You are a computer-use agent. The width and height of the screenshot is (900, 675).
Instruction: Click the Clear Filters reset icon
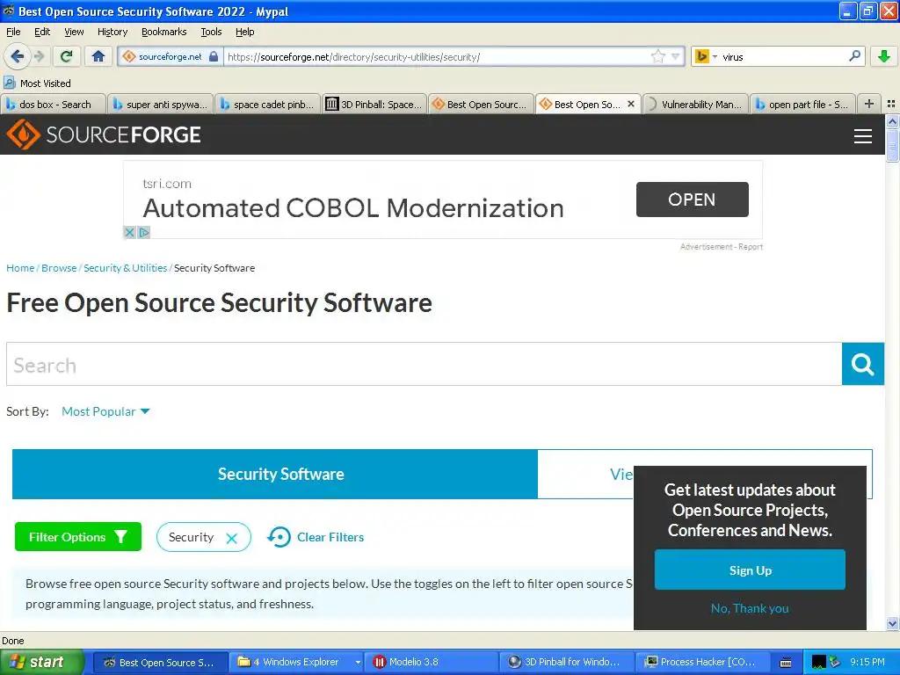[279, 537]
